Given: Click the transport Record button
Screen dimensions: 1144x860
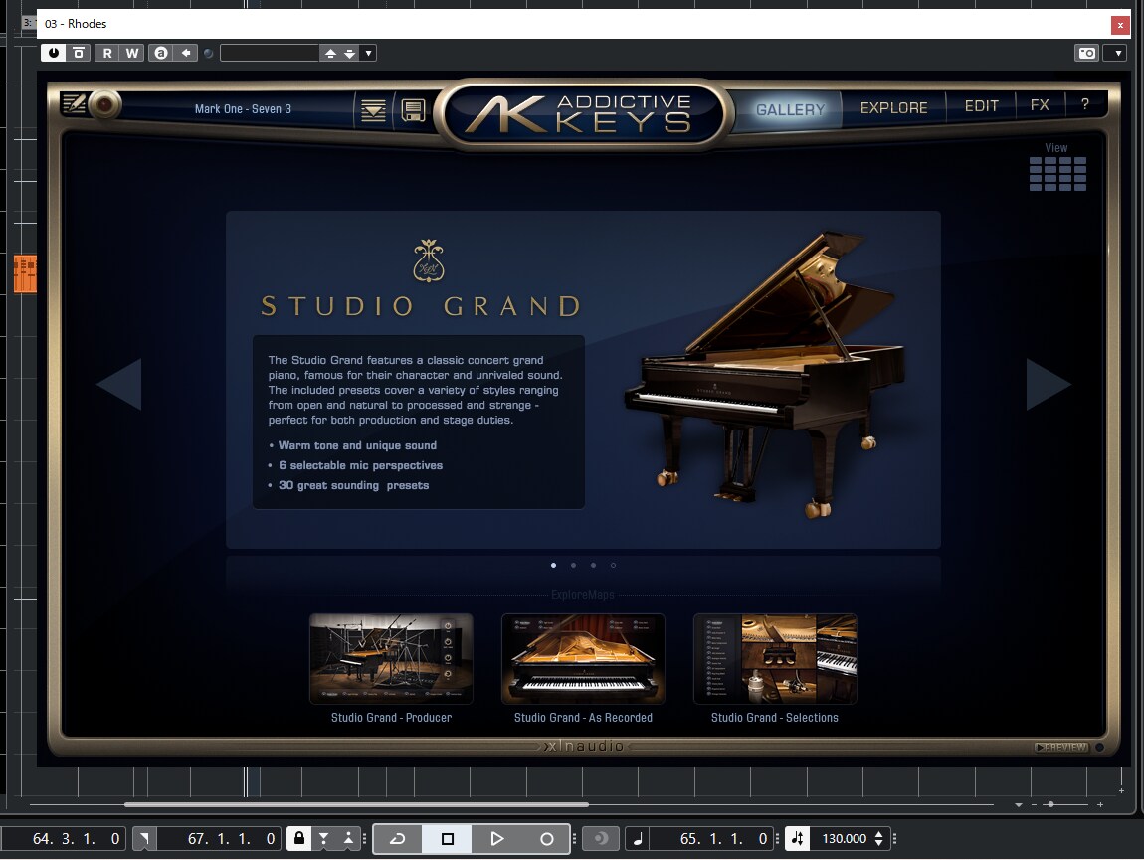Looking at the screenshot, I should pos(546,839).
